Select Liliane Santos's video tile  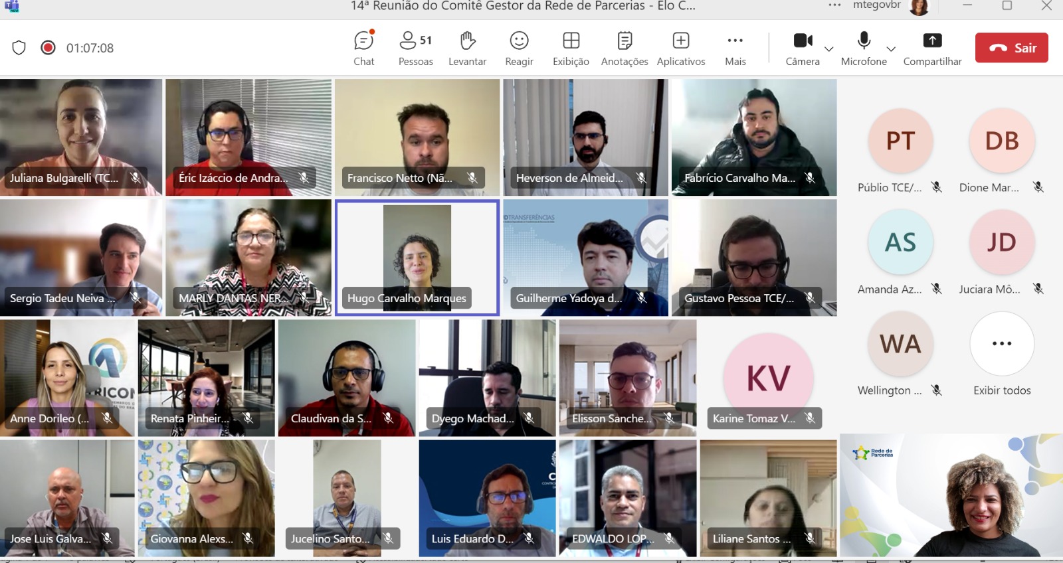[x=769, y=498]
